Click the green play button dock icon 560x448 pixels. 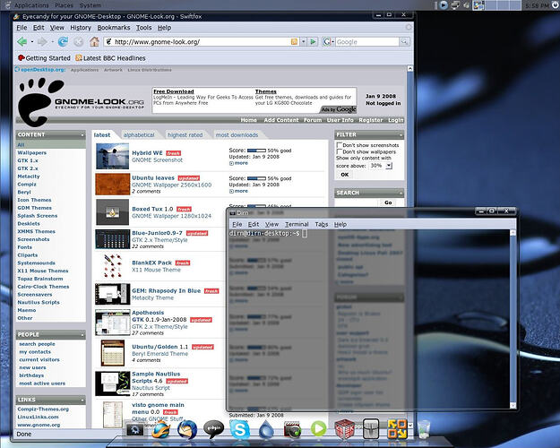pyautogui.click(x=319, y=428)
